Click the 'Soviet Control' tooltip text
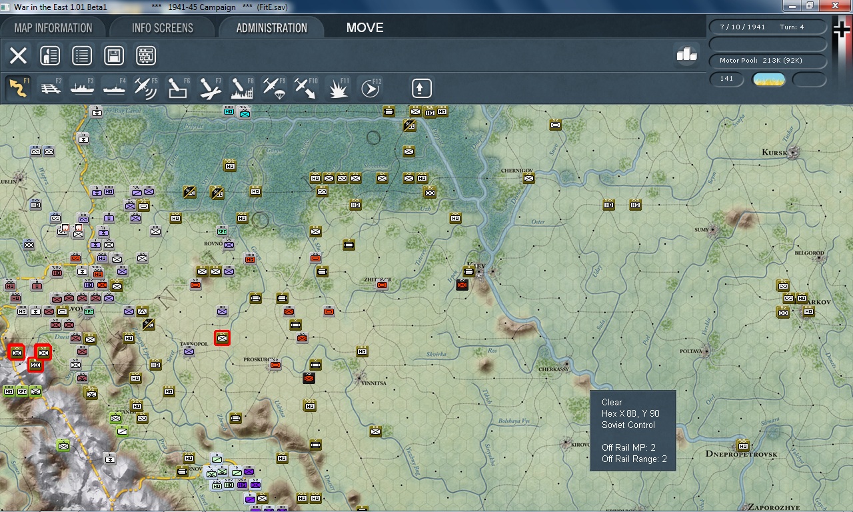 pyautogui.click(x=628, y=425)
